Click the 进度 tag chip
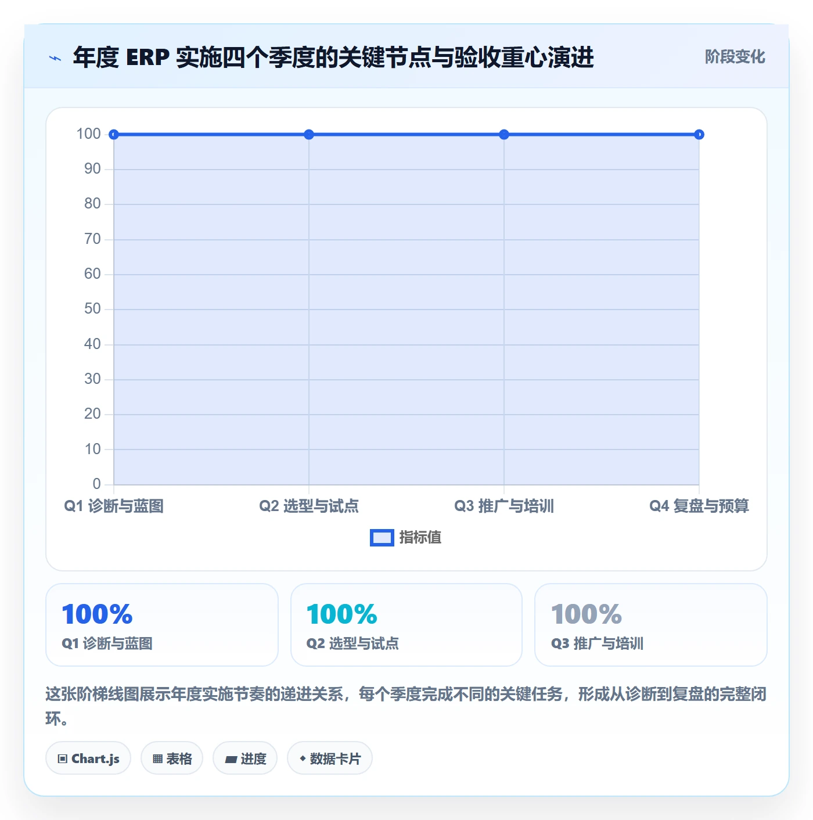The height and width of the screenshot is (820, 813). click(x=245, y=758)
